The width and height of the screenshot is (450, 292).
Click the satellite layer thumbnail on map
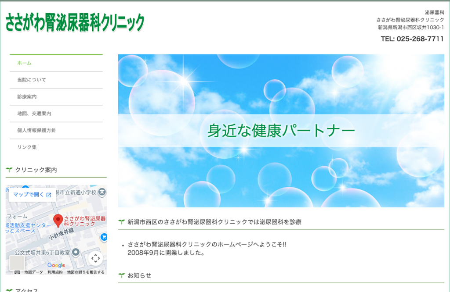(x=17, y=263)
